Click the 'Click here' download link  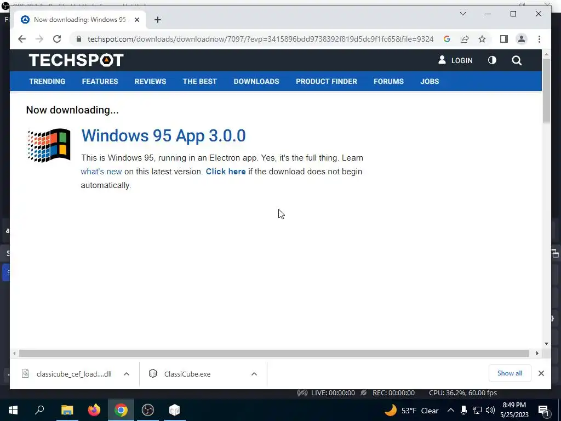tap(226, 172)
